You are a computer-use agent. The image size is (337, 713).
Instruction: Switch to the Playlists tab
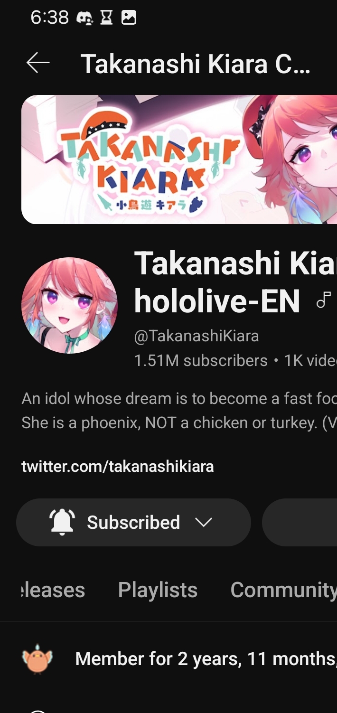tap(158, 590)
